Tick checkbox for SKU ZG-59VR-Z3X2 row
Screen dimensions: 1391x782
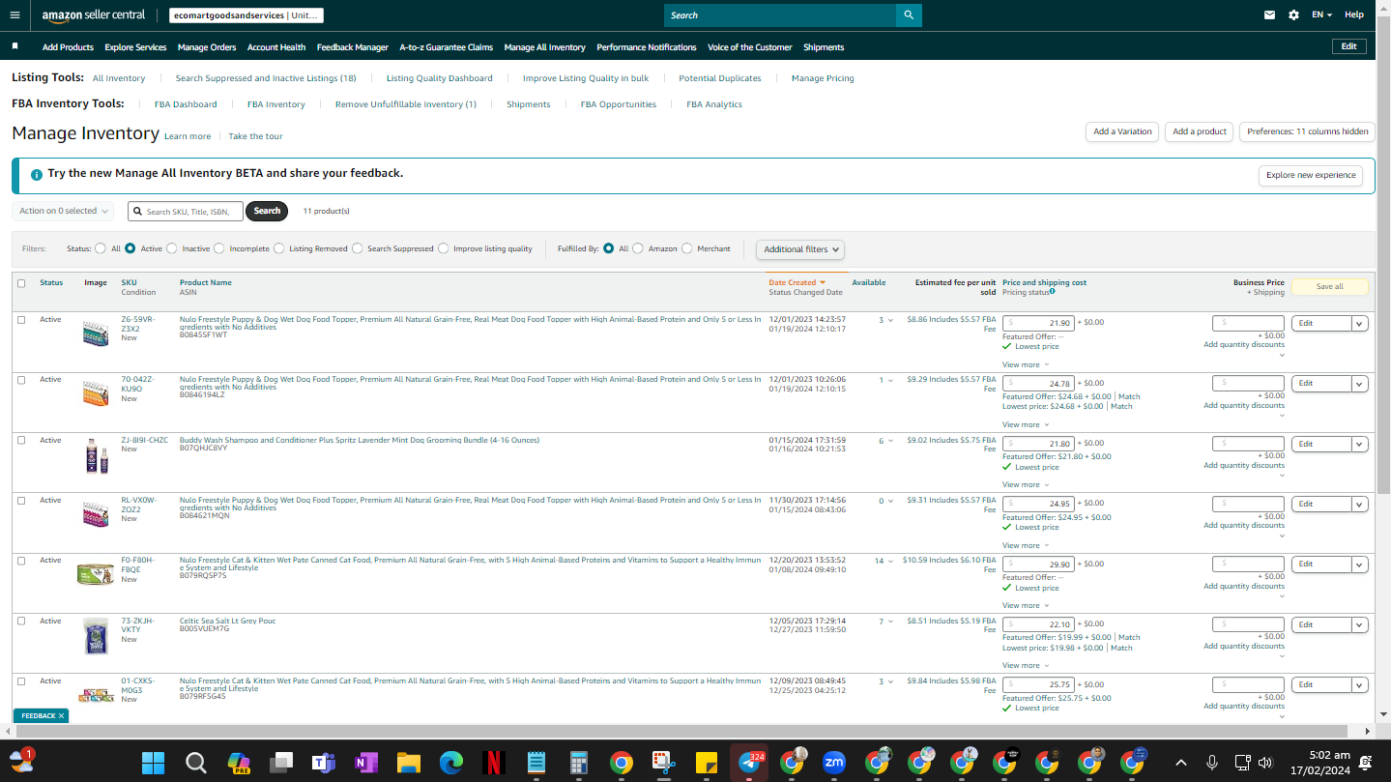(21, 320)
